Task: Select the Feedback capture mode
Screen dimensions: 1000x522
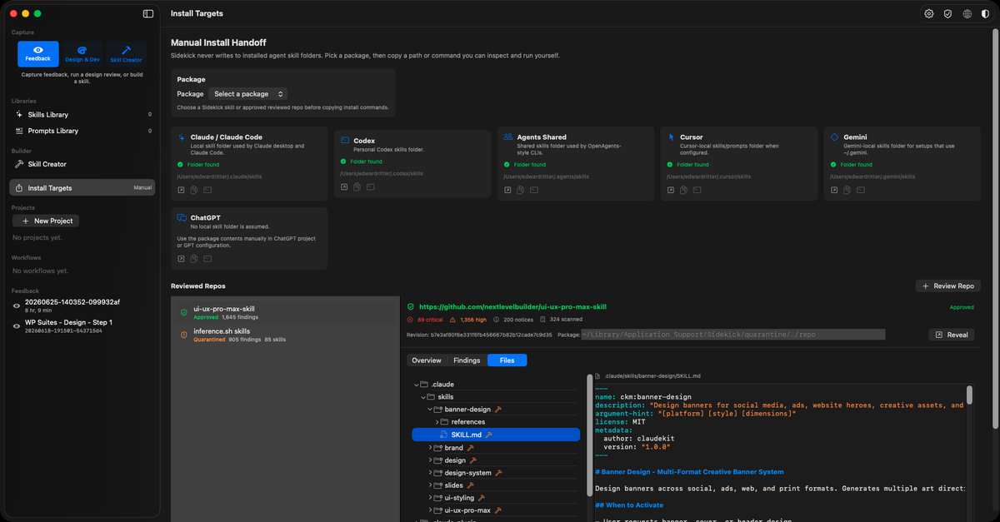Action: pyautogui.click(x=38, y=54)
